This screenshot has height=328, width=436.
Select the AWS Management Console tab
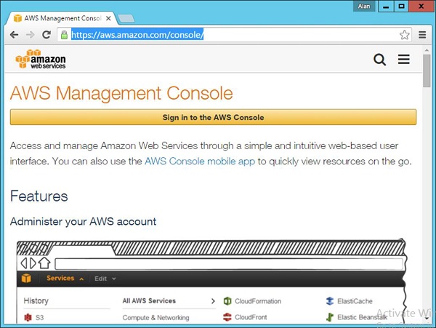pyautogui.click(x=61, y=17)
